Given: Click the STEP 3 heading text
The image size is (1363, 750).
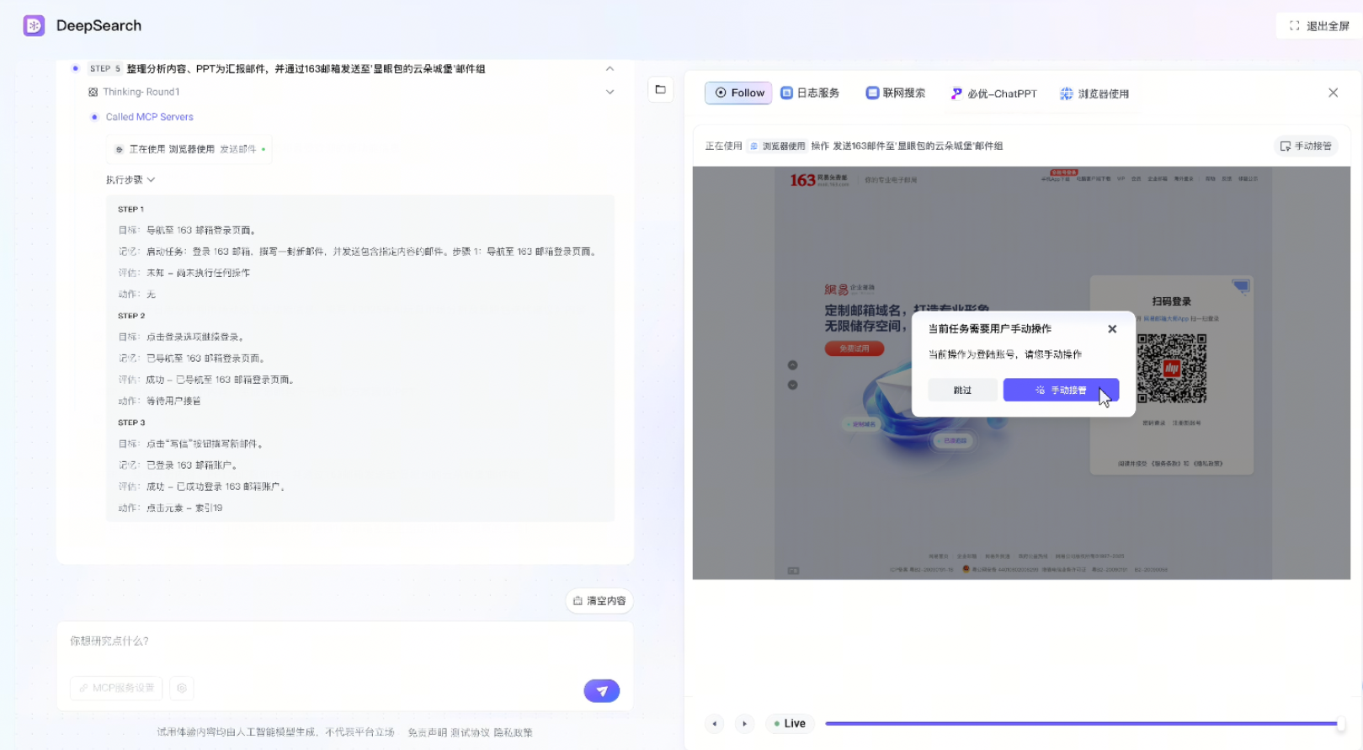Looking at the screenshot, I should coord(131,423).
